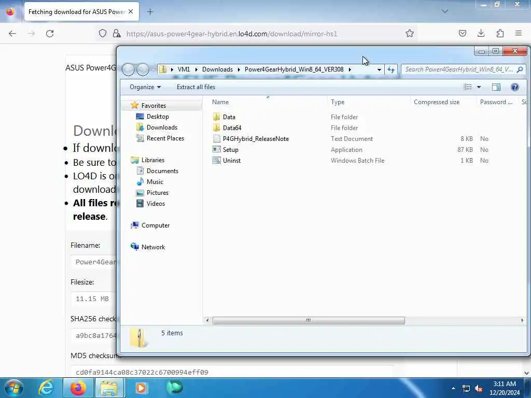This screenshot has width=531, height=398.
Task: Click VM1 in the Explorer breadcrumb
Action: click(x=184, y=69)
